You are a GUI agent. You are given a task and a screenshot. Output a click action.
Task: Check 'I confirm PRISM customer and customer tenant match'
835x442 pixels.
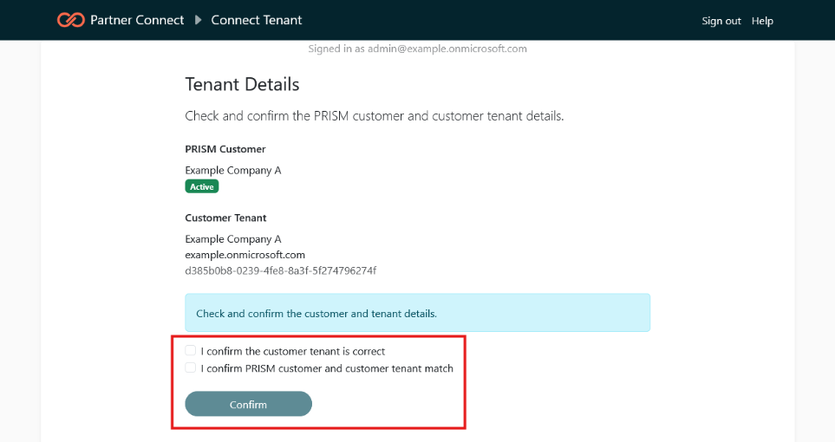coord(190,367)
